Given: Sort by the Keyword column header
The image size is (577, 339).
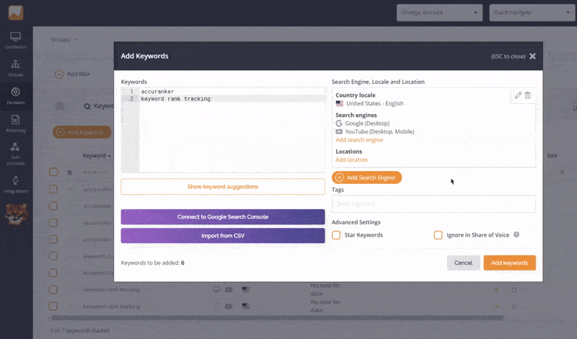Looking at the screenshot, I should [x=97, y=156].
